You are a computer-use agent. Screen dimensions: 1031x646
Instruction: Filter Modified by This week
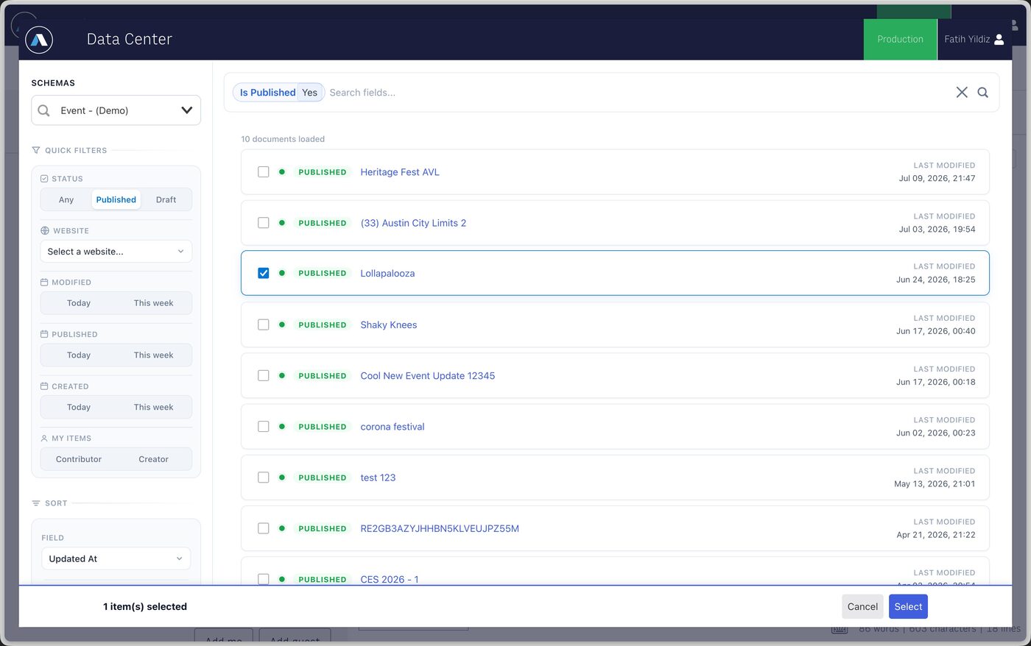153,303
